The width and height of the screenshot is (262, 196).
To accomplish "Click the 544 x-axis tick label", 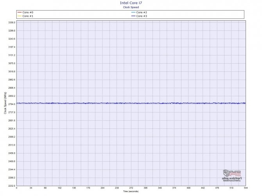I will (x=246, y=188).
